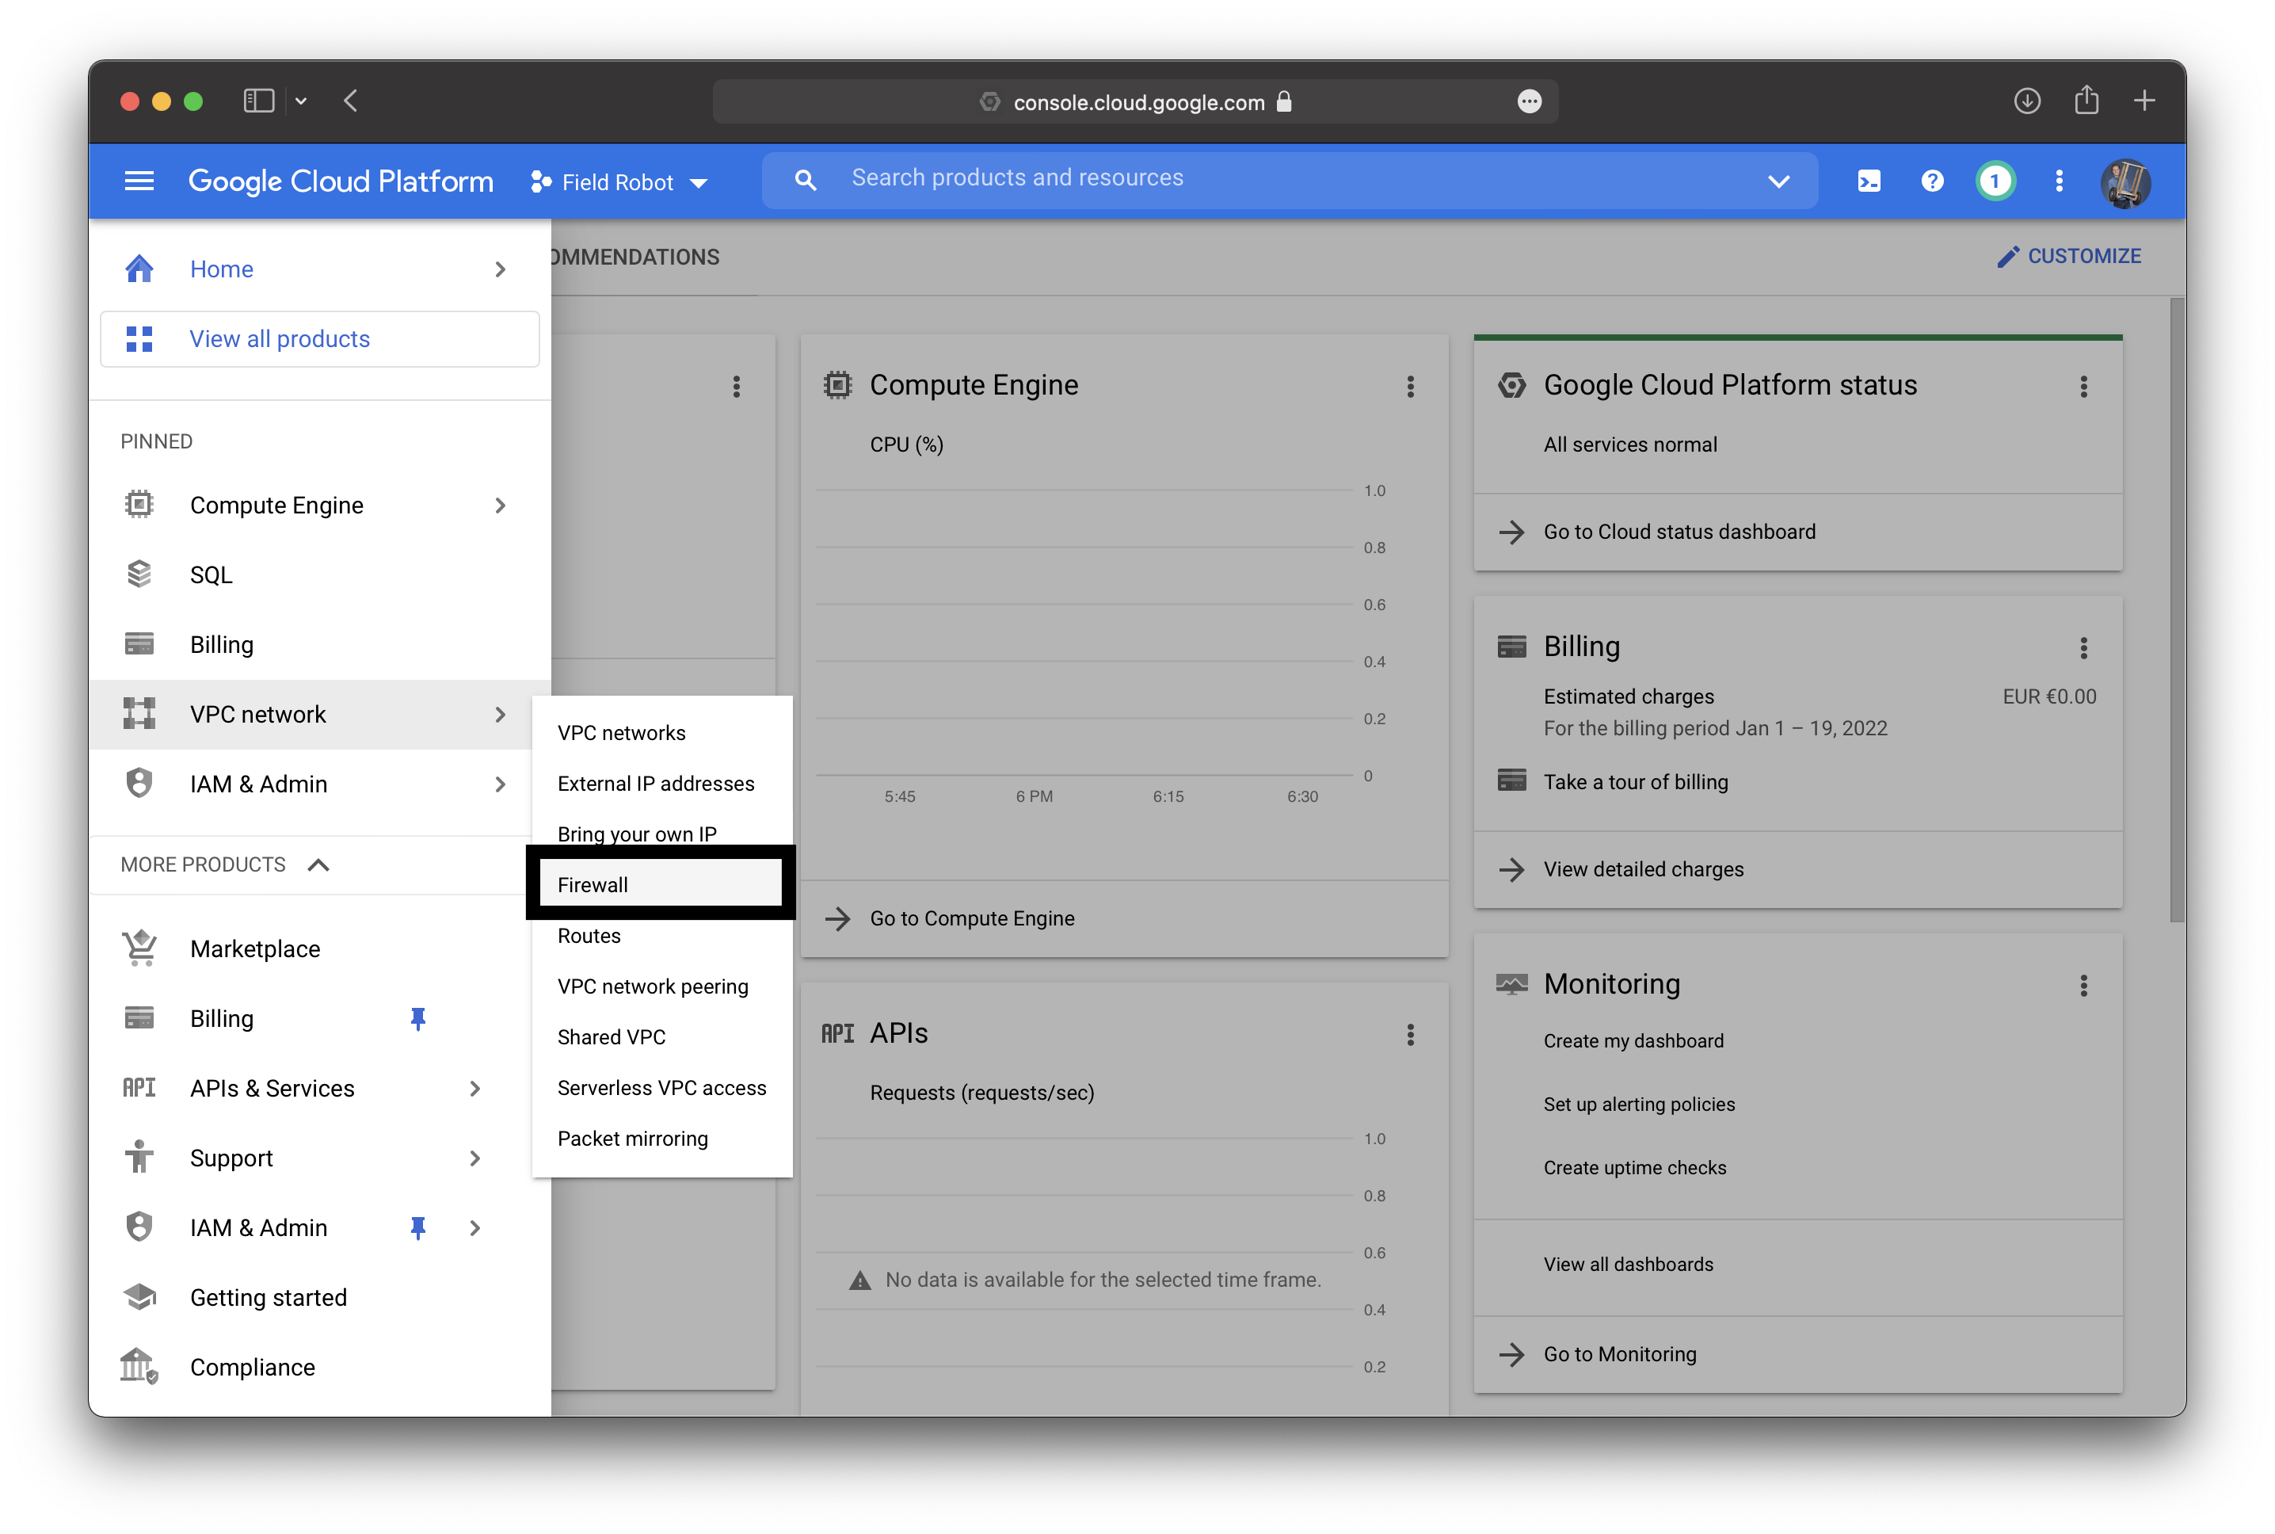
Task: Open the Field Robot project selector
Action: pyautogui.click(x=618, y=183)
